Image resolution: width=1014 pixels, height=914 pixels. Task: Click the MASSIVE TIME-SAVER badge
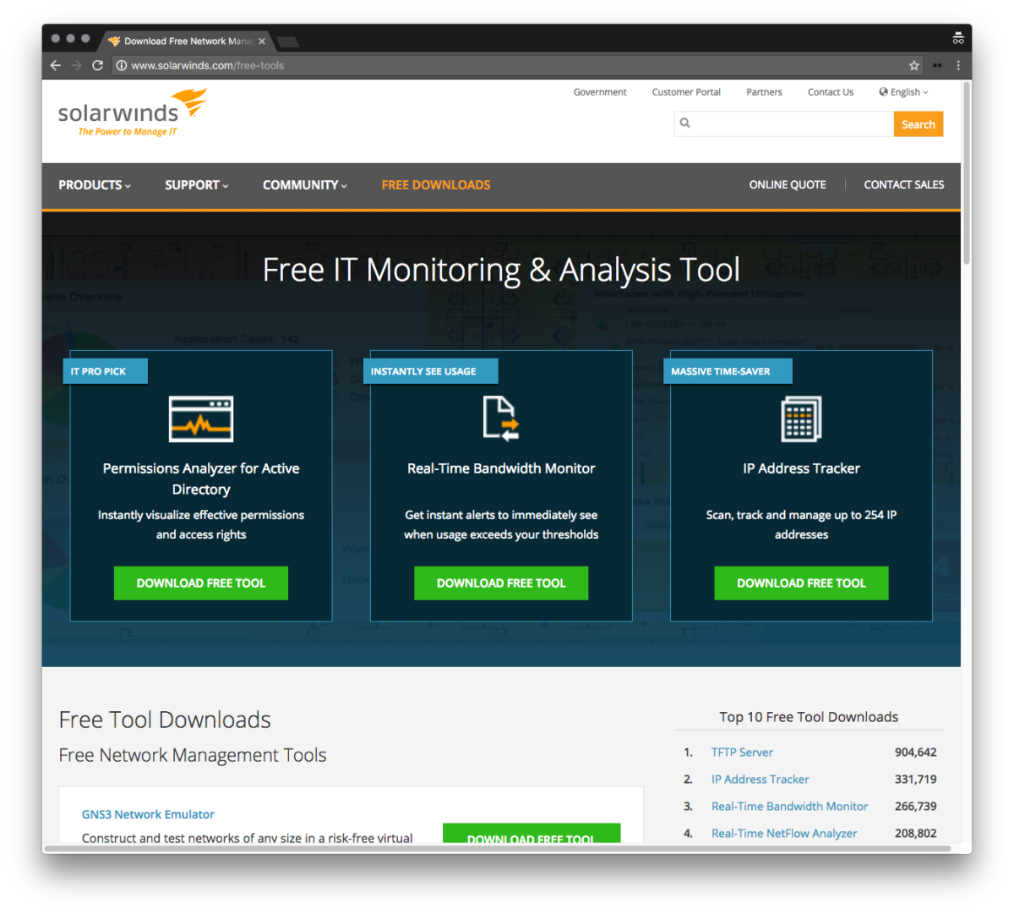pos(728,371)
